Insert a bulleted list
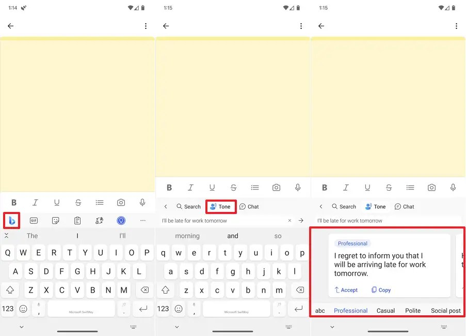466x336 pixels. tap(99, 202)
